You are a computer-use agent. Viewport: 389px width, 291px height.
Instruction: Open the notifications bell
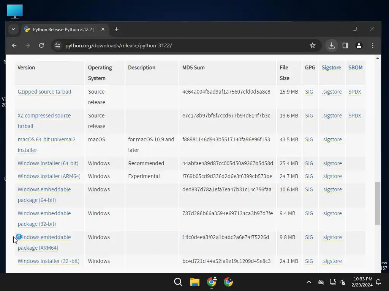click(x=379, y=282)
